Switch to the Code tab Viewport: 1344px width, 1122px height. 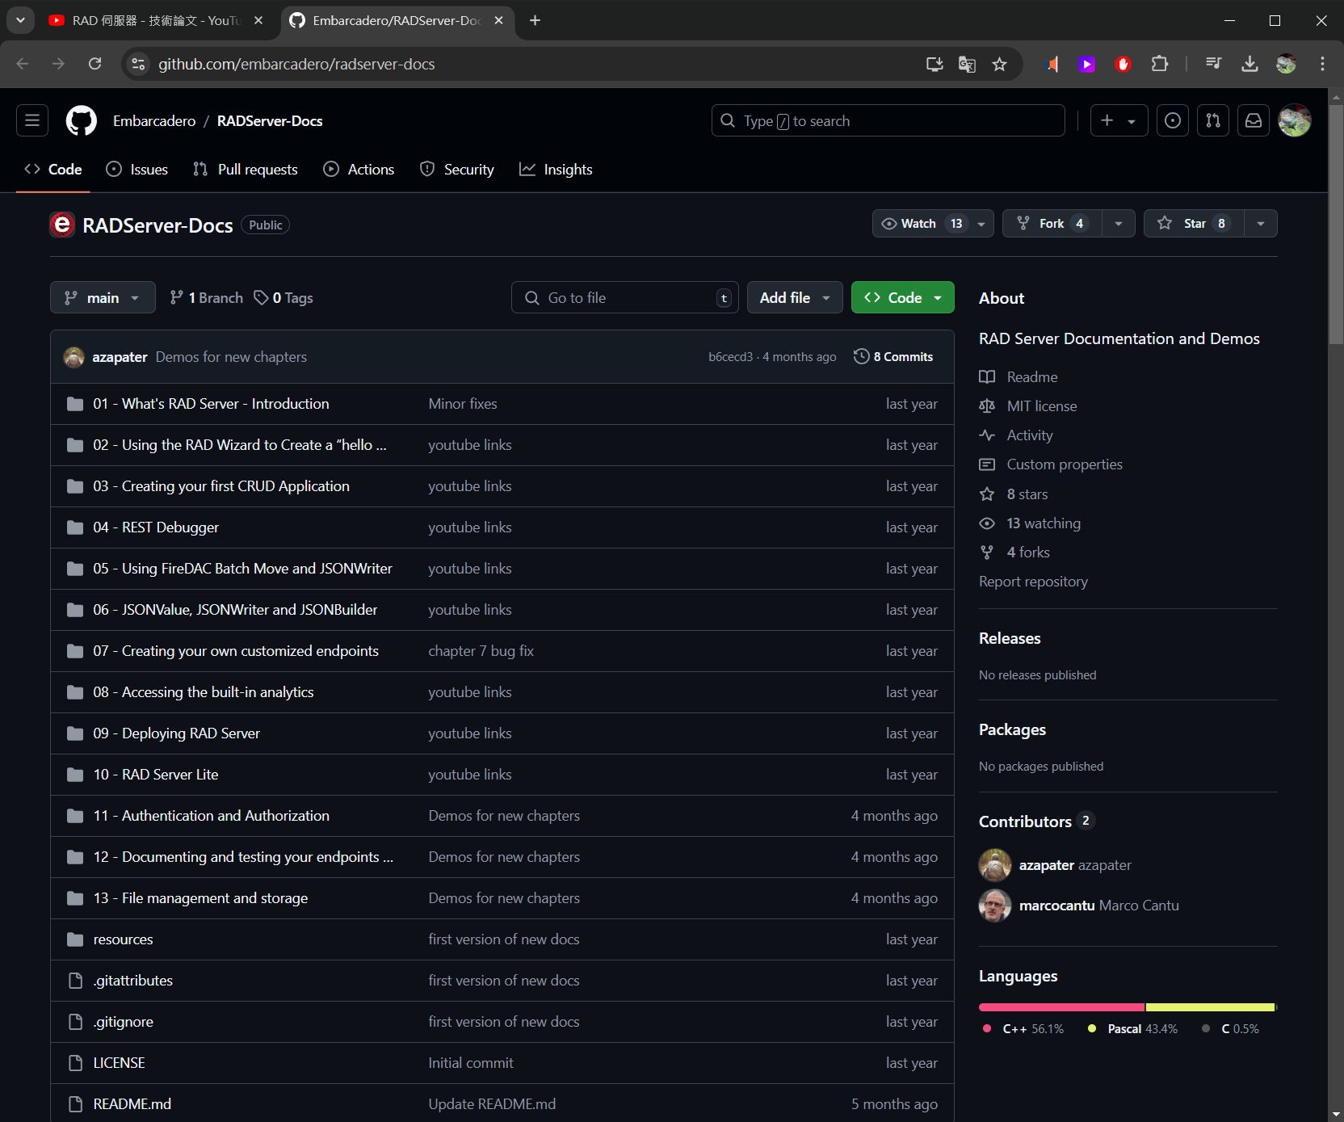[x=53, y=170]
